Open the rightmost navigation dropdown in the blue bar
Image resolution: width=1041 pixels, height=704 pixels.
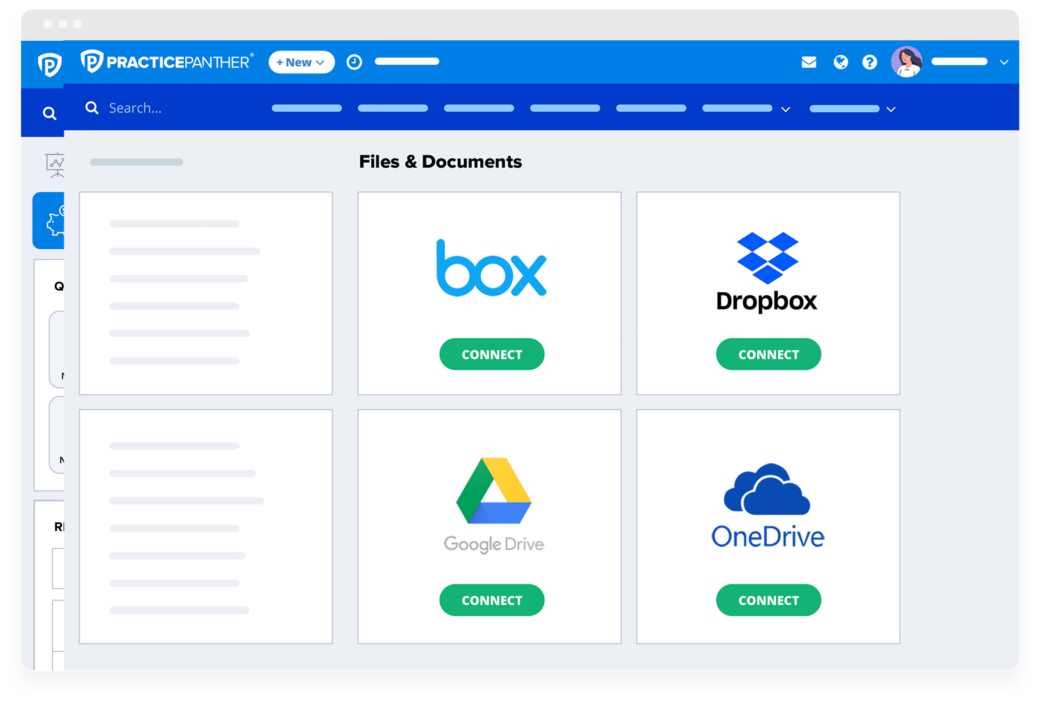tap(891, 109)
